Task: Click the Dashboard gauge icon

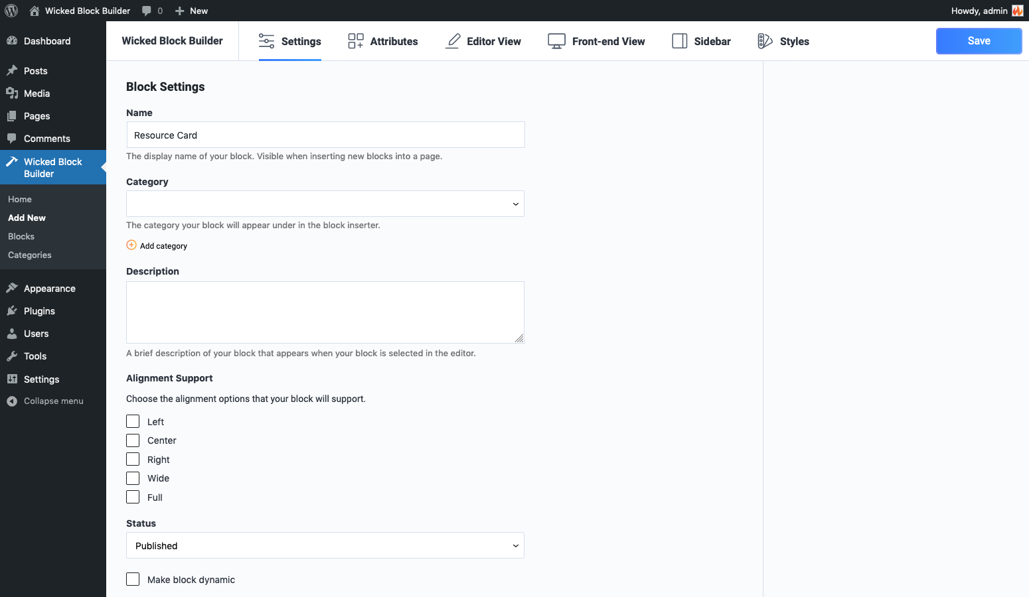Action: pyautogui.click(x=12, y=40)
